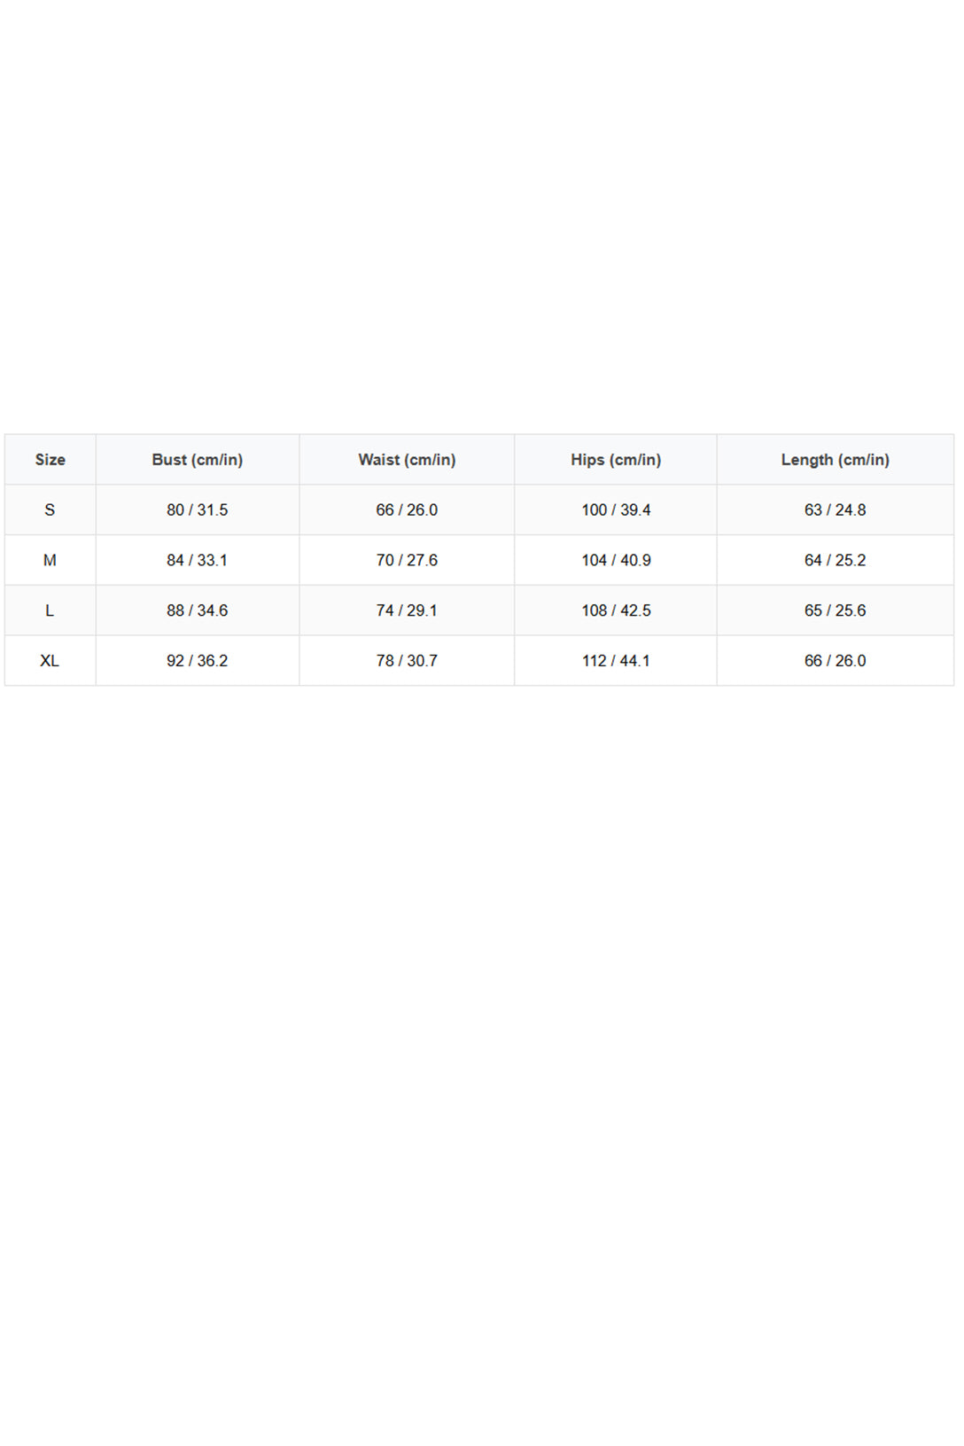
Task: Click the 92 / 36.2 bust cell
Action: [198, 660]
